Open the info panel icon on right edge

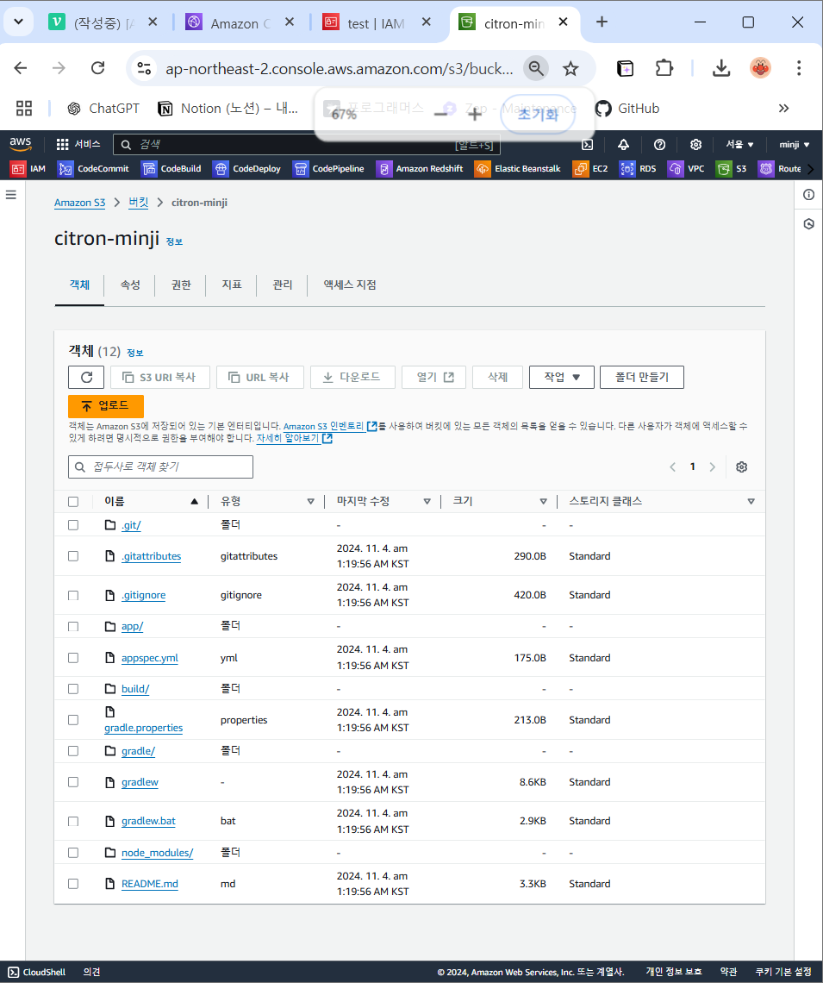coord(808,195)
